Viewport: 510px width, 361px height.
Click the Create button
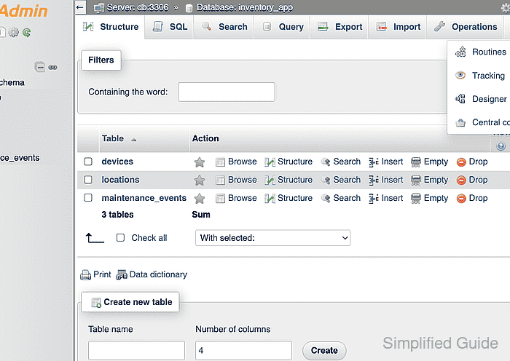point(324,351)
